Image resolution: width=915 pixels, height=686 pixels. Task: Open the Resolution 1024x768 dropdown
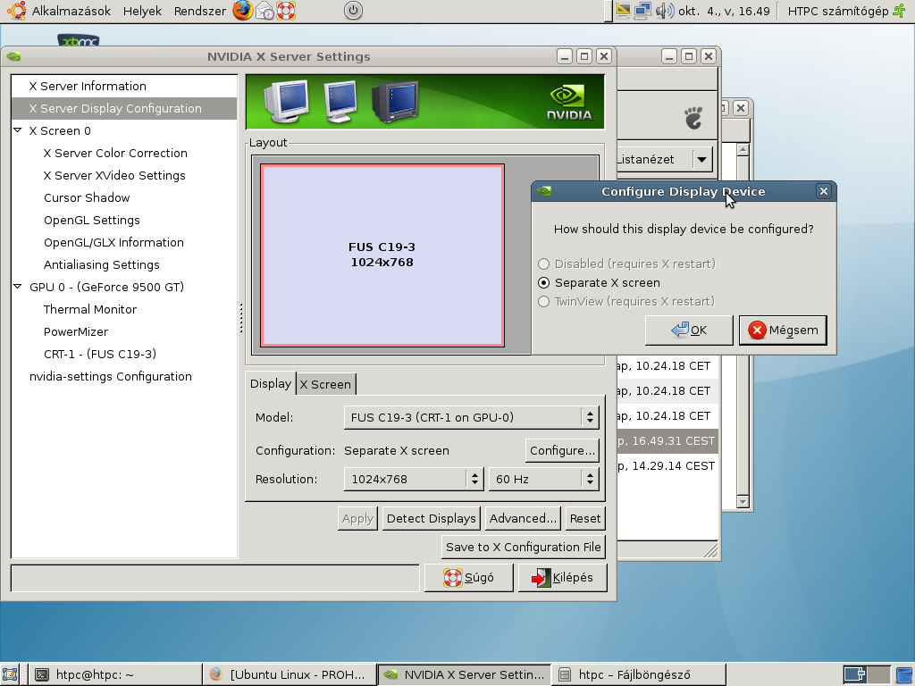[x=413, y=479]
